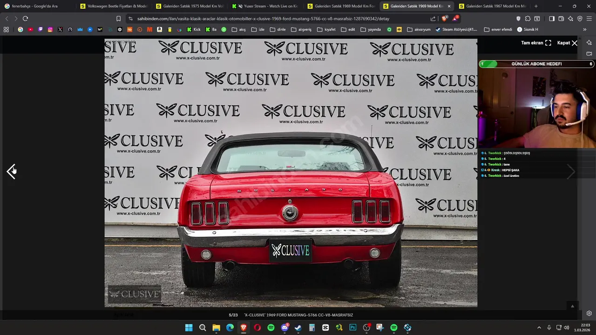Open File Explorer from taskbar
Screen dimensions: 596x335
point(217,328)
